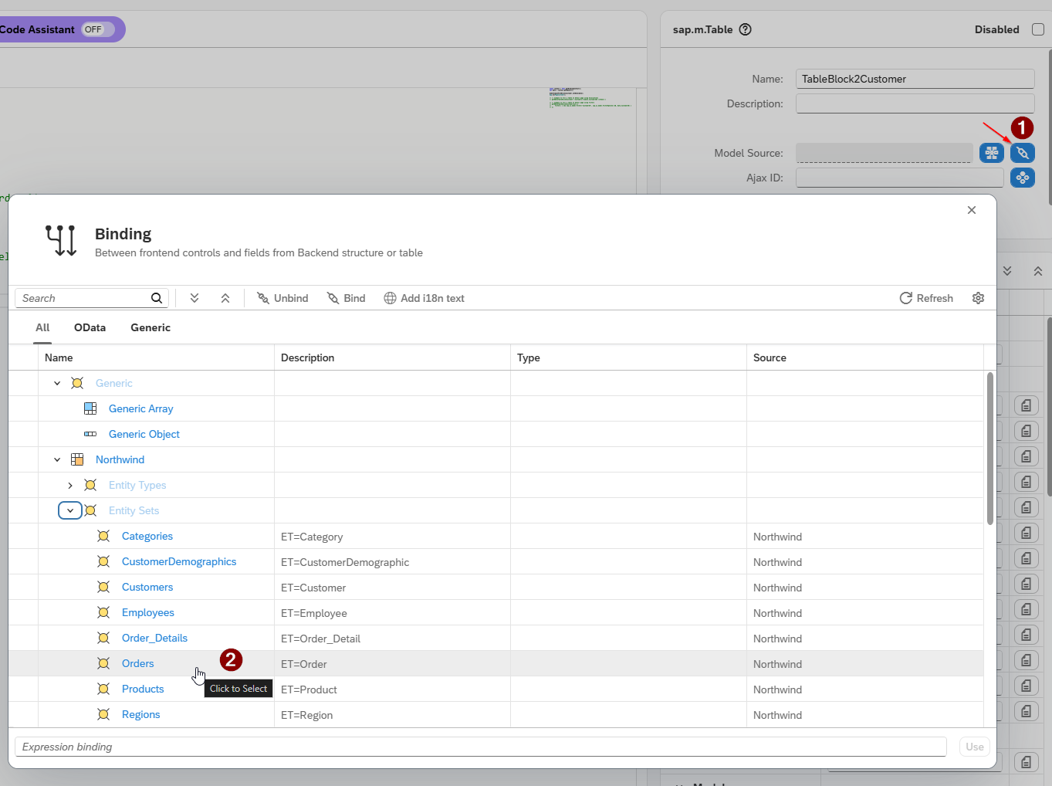Screen dimensions: 1052x786
Task: Click the Unbind button
Action: point(282,298)
